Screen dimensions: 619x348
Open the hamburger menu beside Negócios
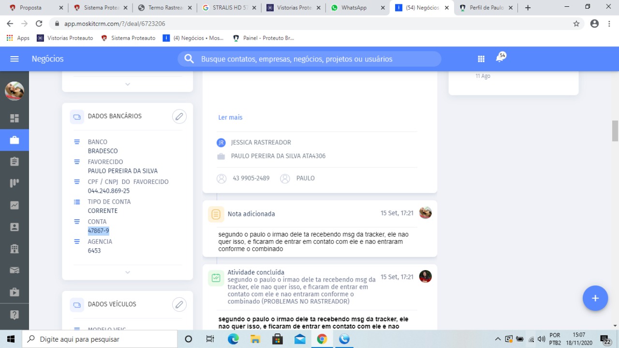15,59
